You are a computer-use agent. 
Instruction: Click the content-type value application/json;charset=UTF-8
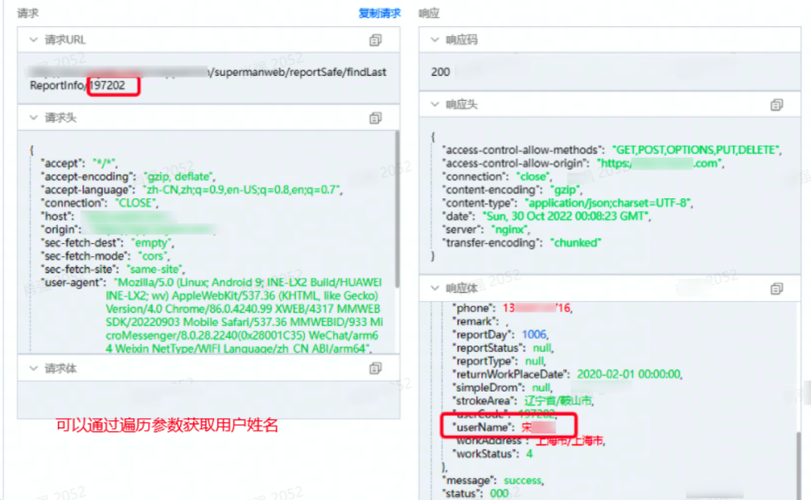click(x=607, y=203)
